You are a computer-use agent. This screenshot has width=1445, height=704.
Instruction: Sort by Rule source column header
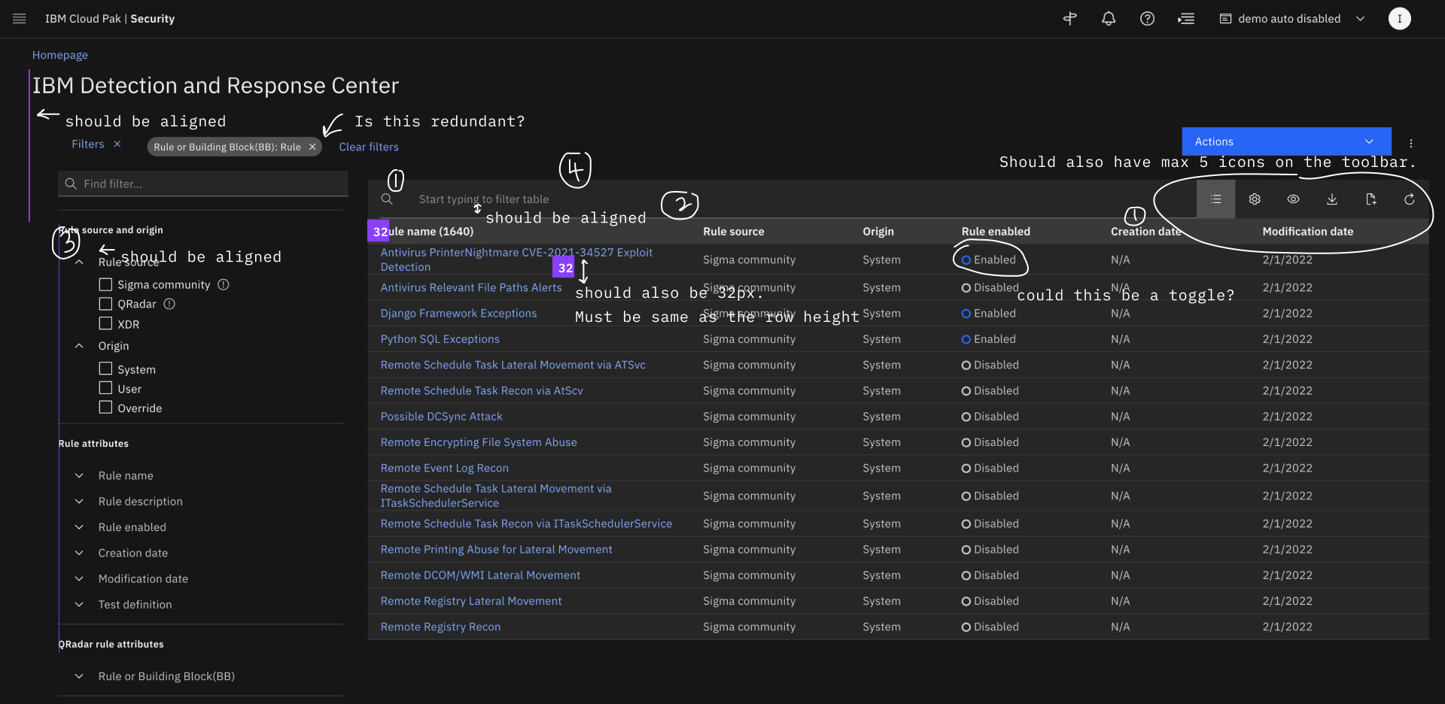click(x=734, y=232)
